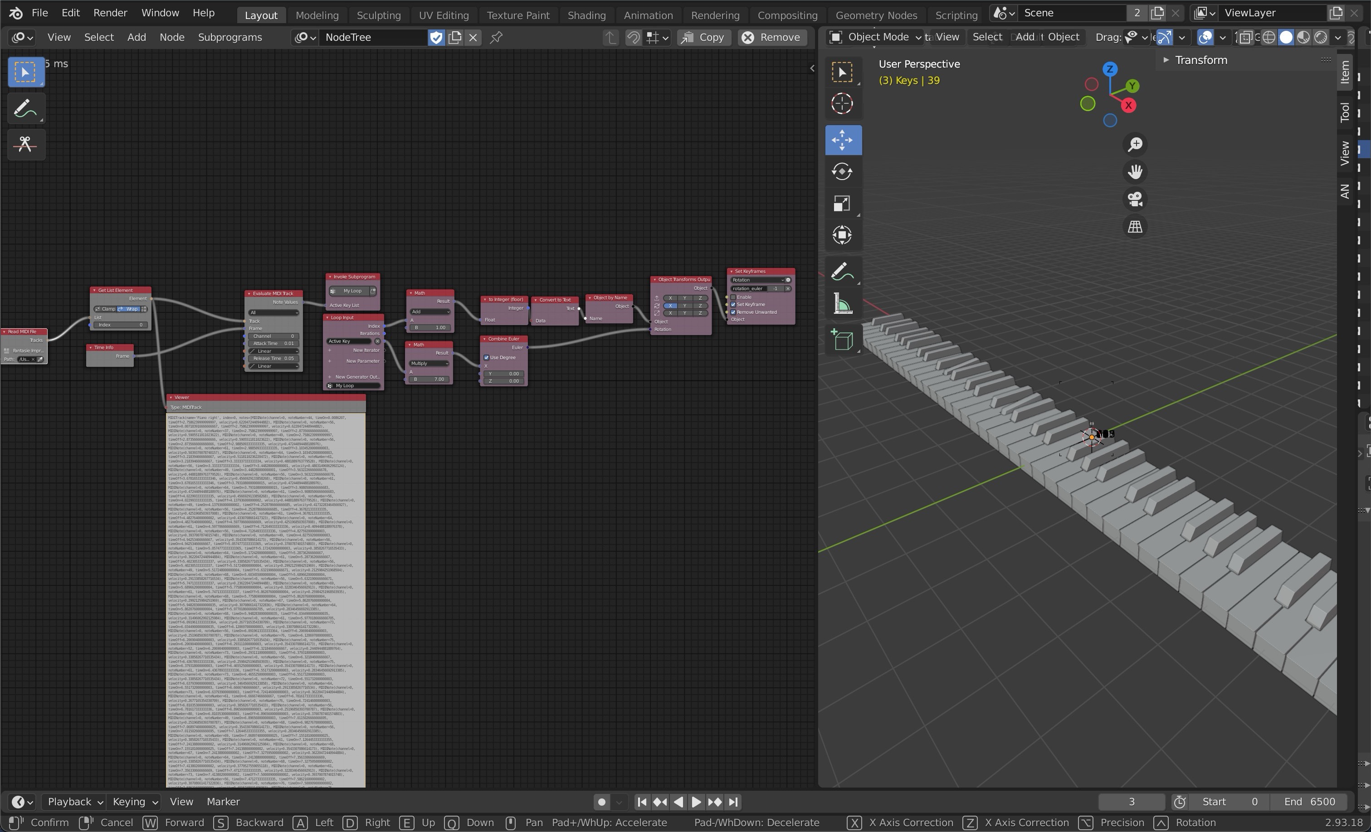Play animation forward
Screen dimensions: 1371x832
pyautogui.click(x=696, y=802)
